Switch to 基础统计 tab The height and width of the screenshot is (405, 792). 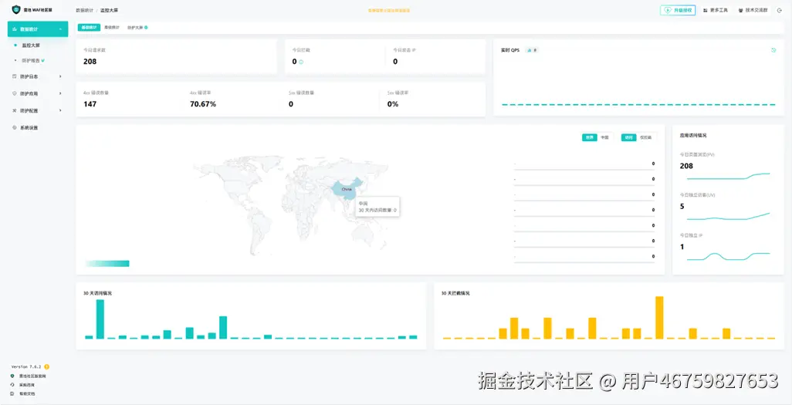point(89,27)
